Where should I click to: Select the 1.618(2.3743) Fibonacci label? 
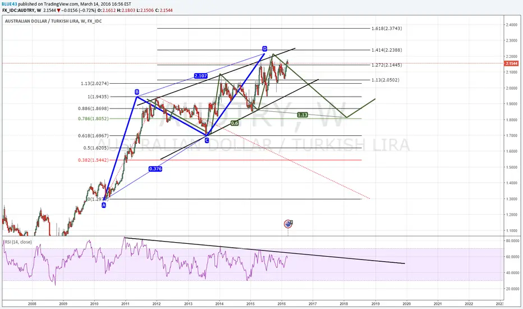(x=387, y=29)
